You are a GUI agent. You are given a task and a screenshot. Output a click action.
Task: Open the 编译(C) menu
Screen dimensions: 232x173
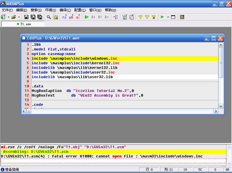65,10
